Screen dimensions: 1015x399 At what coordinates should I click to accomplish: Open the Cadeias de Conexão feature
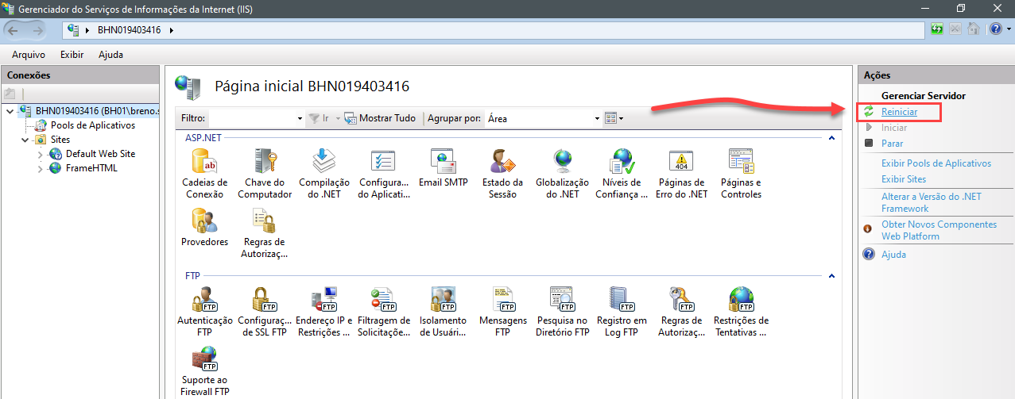point(204,173)
